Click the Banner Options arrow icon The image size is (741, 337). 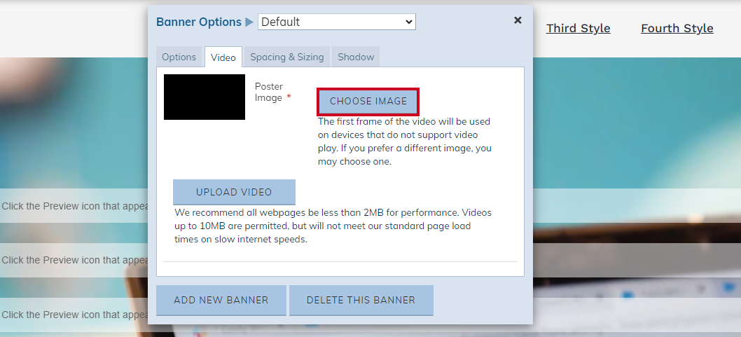pos(249,22)
